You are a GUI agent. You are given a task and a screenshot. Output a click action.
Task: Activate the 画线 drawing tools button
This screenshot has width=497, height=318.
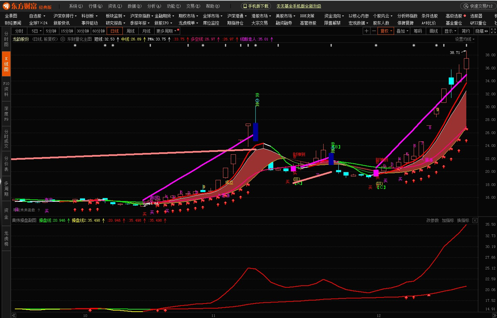pos(434,31)
